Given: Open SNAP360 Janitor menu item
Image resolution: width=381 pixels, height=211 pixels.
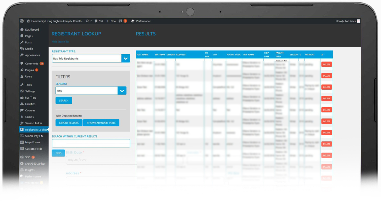Looking at the screenshot, I should click(35, 163).
